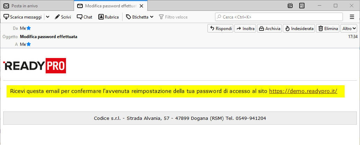
Task: Reply using the Rispondi button
Action: click(x=220, y=29)
